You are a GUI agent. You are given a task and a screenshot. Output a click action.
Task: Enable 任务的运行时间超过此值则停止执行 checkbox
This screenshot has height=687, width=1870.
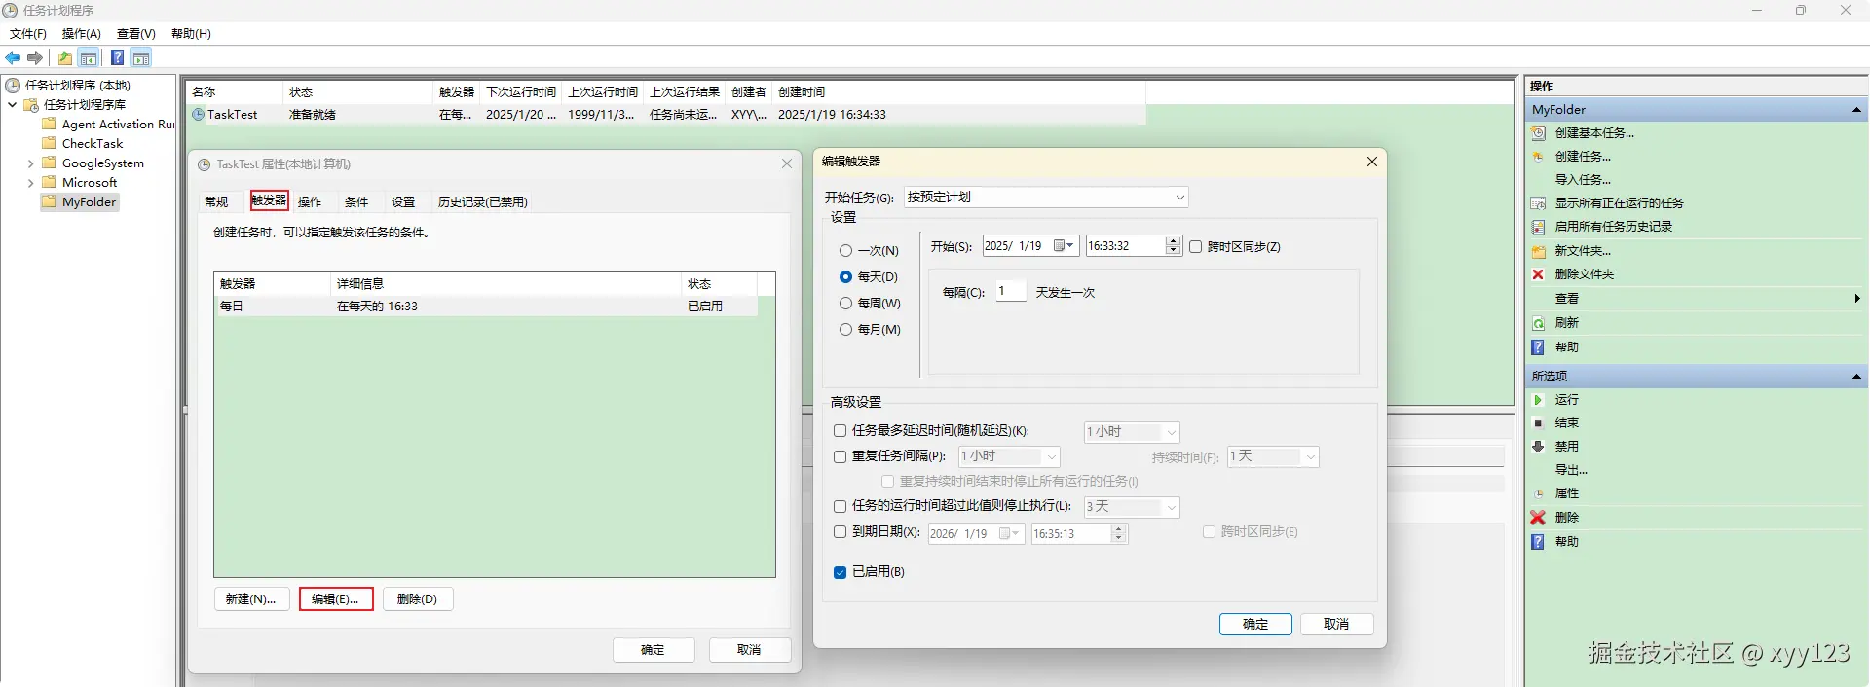(x=840, y=506)
